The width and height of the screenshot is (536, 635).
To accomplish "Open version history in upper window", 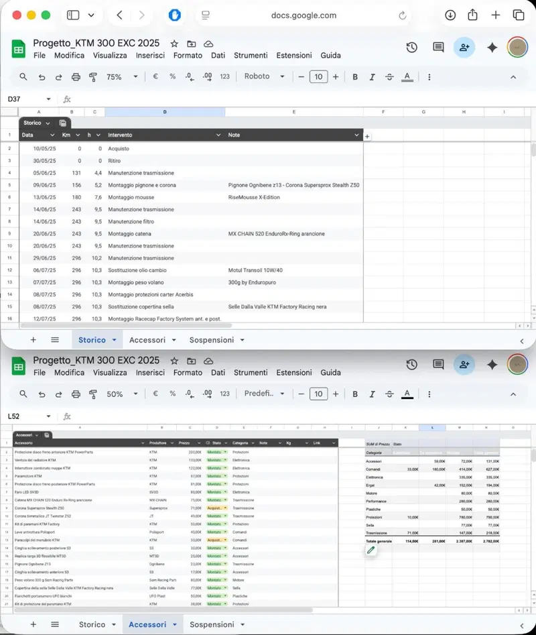I will coord(412,48).
